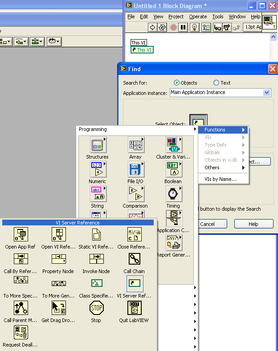278x351 pixels.
Task: Click the Pause toolbar button
Action: (x=183, y=27)
